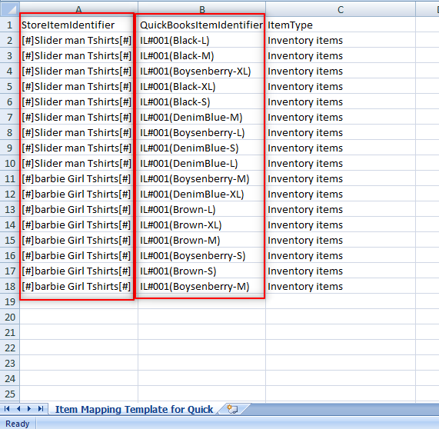Click previous sheet navigation arrow
Viewport: 439px width, 429px height.
coord(18,409)
